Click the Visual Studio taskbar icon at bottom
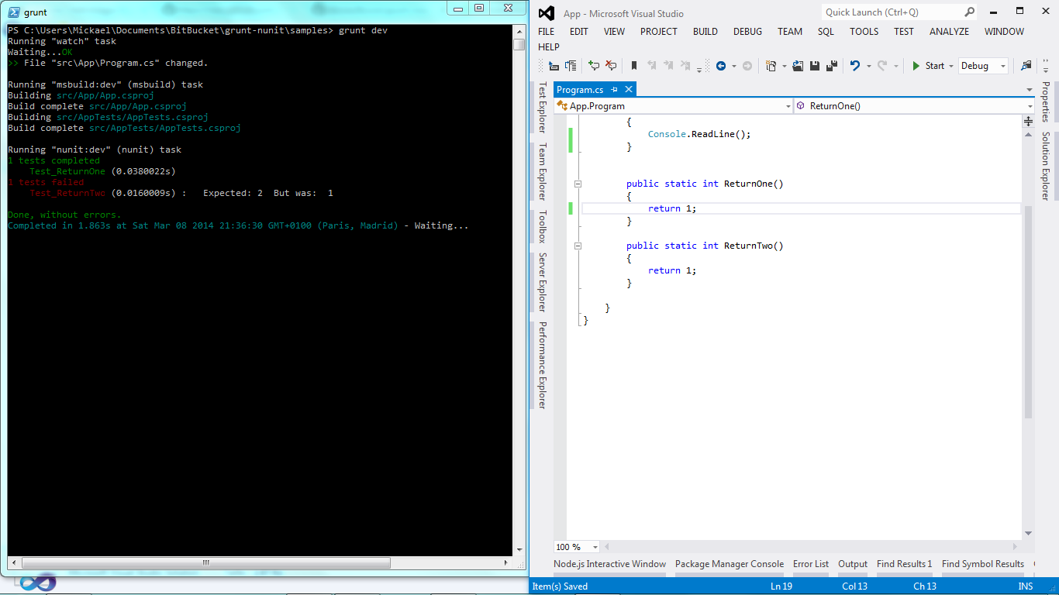1059x595 pixels. pyautogui.click(x=39, y=583)
